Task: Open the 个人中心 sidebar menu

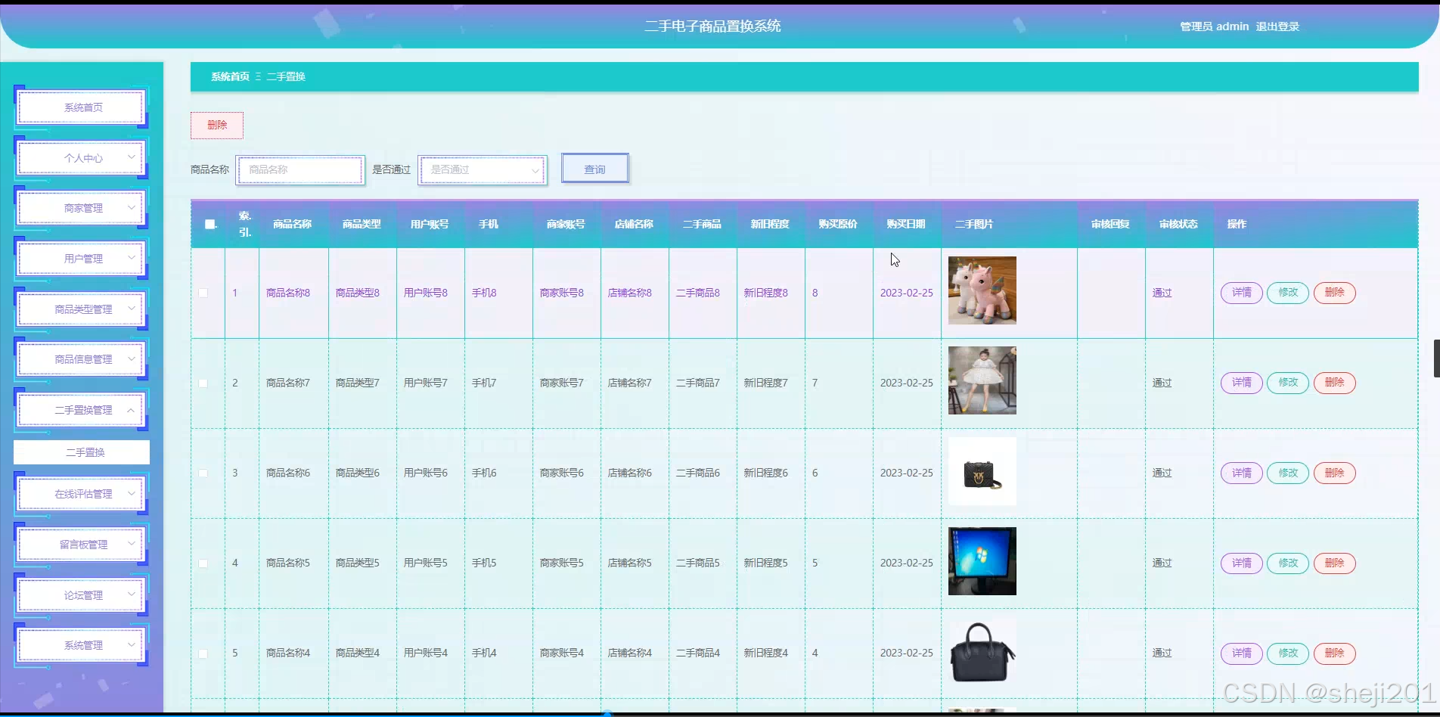Action: (x=81, y=157)
